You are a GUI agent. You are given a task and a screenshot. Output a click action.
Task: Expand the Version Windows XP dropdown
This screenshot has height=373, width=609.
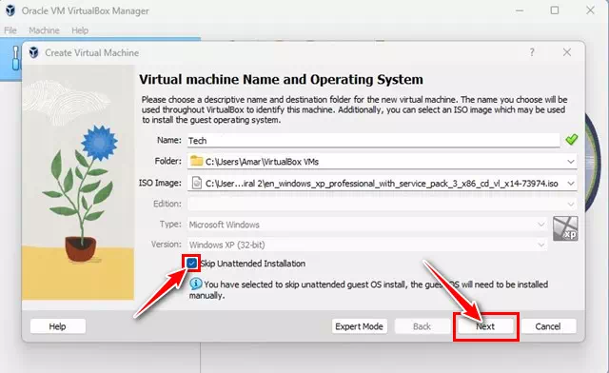[x=540, y=245]
